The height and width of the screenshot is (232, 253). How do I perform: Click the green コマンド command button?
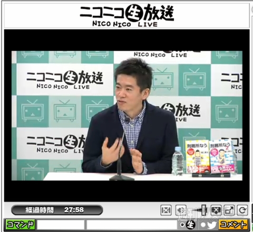[x=20, y=225]
